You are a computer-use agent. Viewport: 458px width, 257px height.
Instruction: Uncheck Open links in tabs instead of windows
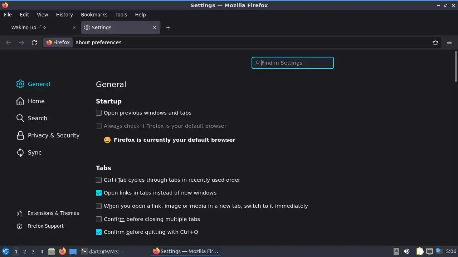[x=99, y=193]
